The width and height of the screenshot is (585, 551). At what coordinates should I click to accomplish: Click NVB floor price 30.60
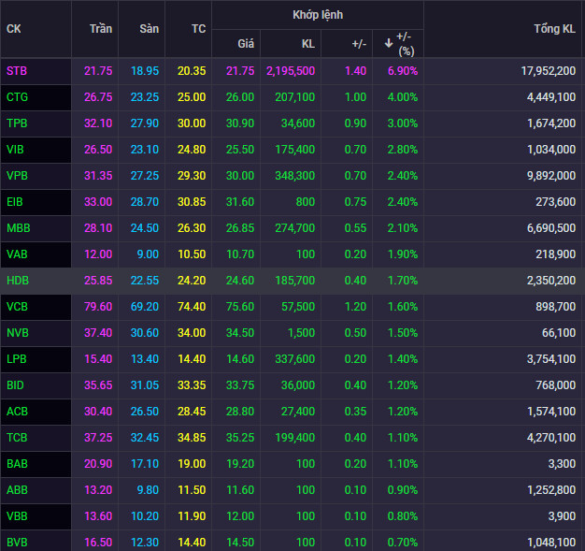coord(145,332)
